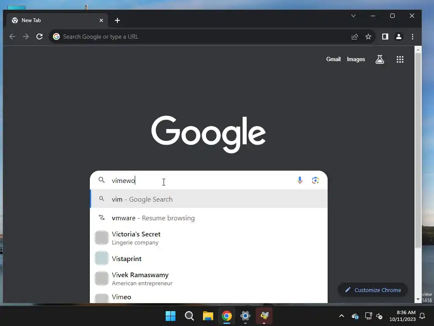Image resolution: width=434 pixels, height=326 pixels.
Task: Open Chrome's three-dot menu
Action: coord(412,37)
